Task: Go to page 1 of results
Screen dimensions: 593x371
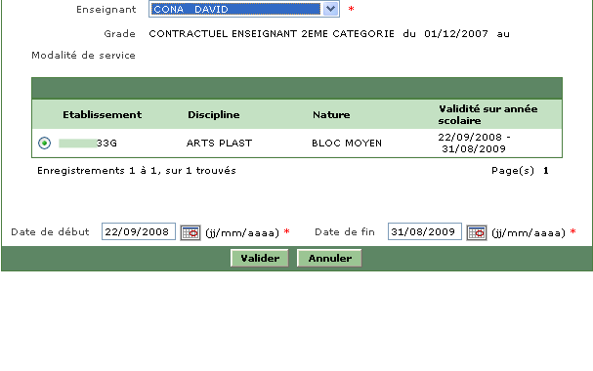Action: pyautogui.click(x=546, y=171)
